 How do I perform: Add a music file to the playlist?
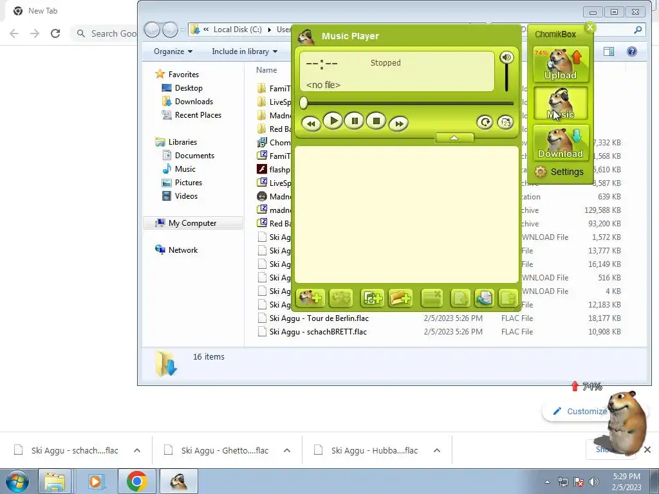click(372, 298)
